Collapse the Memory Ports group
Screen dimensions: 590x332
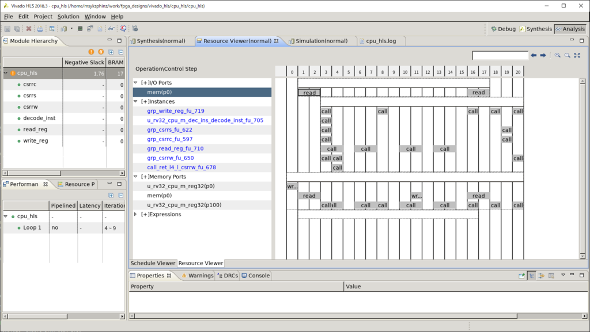(135, 177)
